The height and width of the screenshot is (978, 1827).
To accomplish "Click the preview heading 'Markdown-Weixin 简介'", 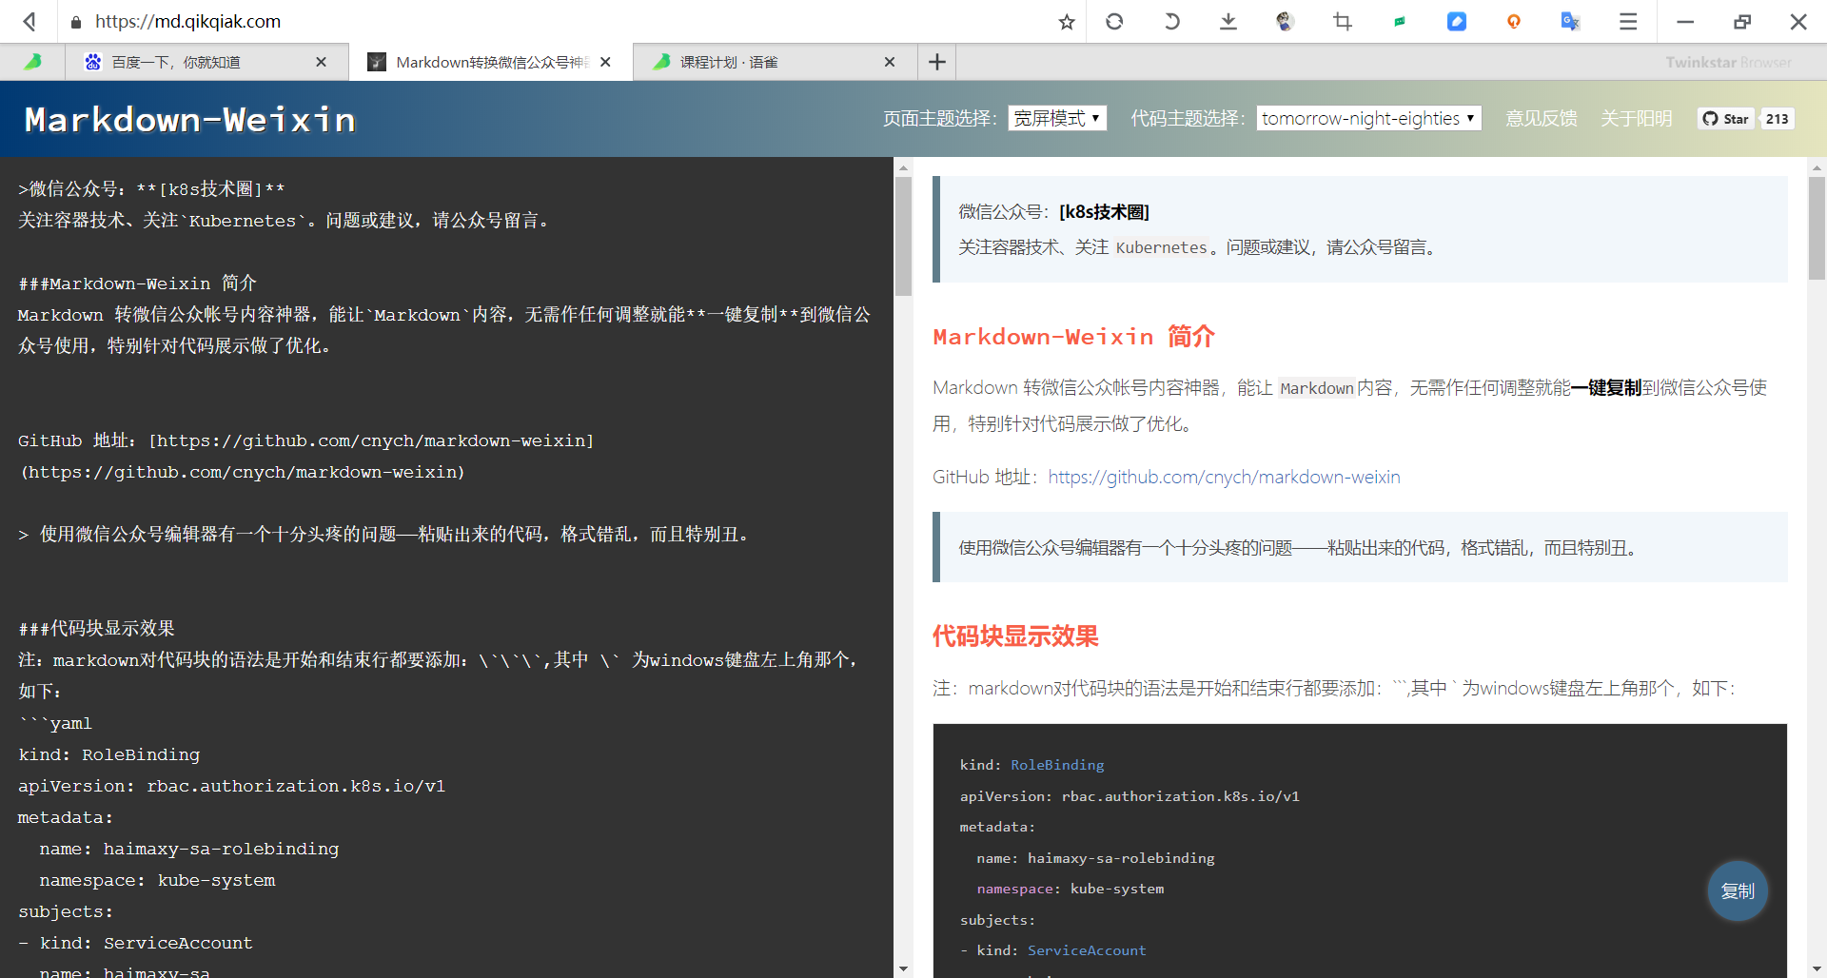I will [1073, 337].
